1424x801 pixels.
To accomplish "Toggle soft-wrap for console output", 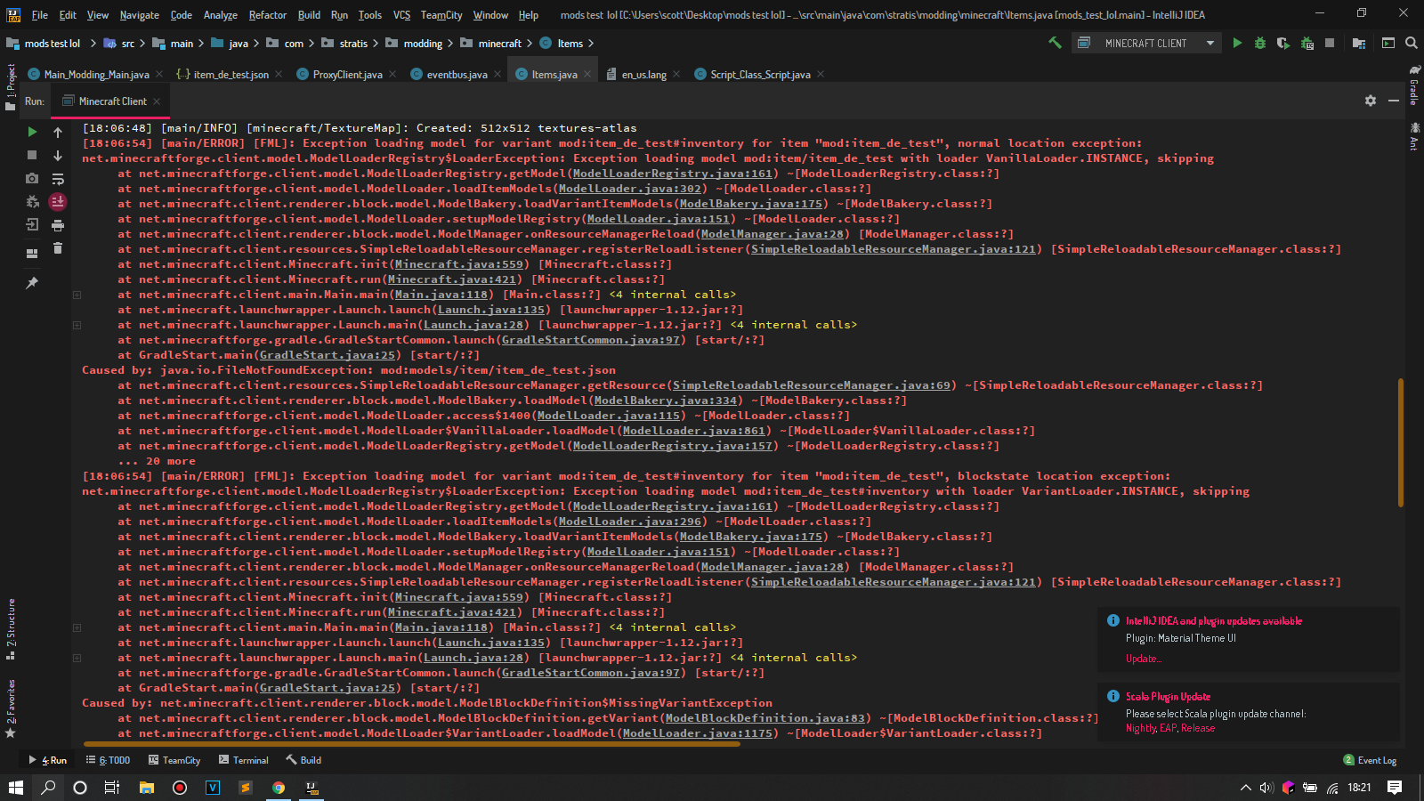I will pos(58,179).
